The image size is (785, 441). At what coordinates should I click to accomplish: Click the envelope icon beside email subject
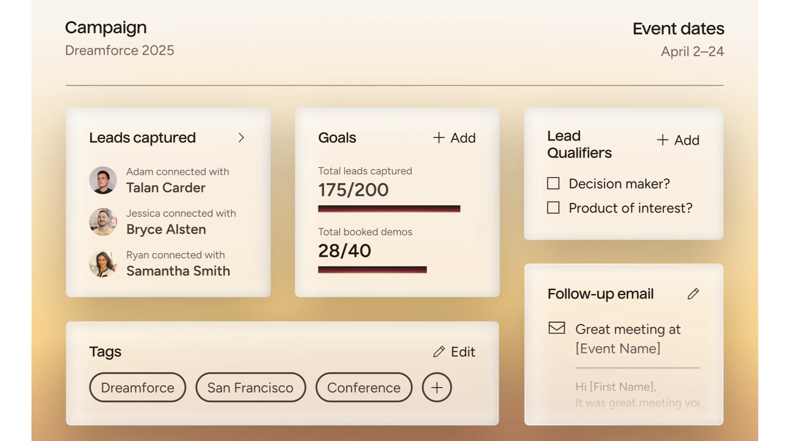(x=557, y=328)
